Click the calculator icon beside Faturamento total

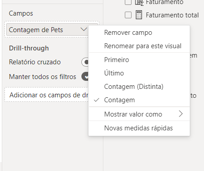tap(139, 15)
